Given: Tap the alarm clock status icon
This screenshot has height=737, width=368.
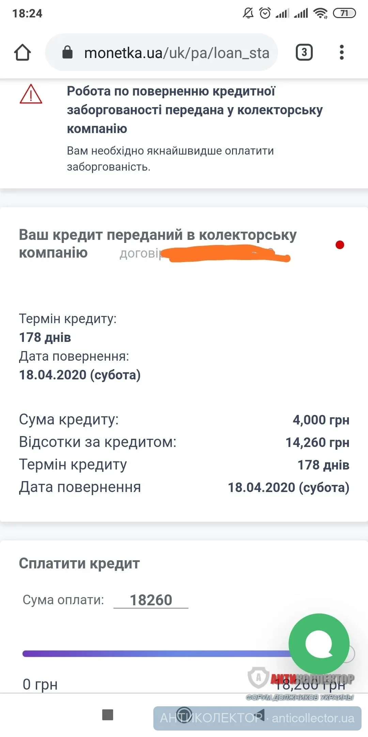Looking at the screenshot, I should 265,13.
